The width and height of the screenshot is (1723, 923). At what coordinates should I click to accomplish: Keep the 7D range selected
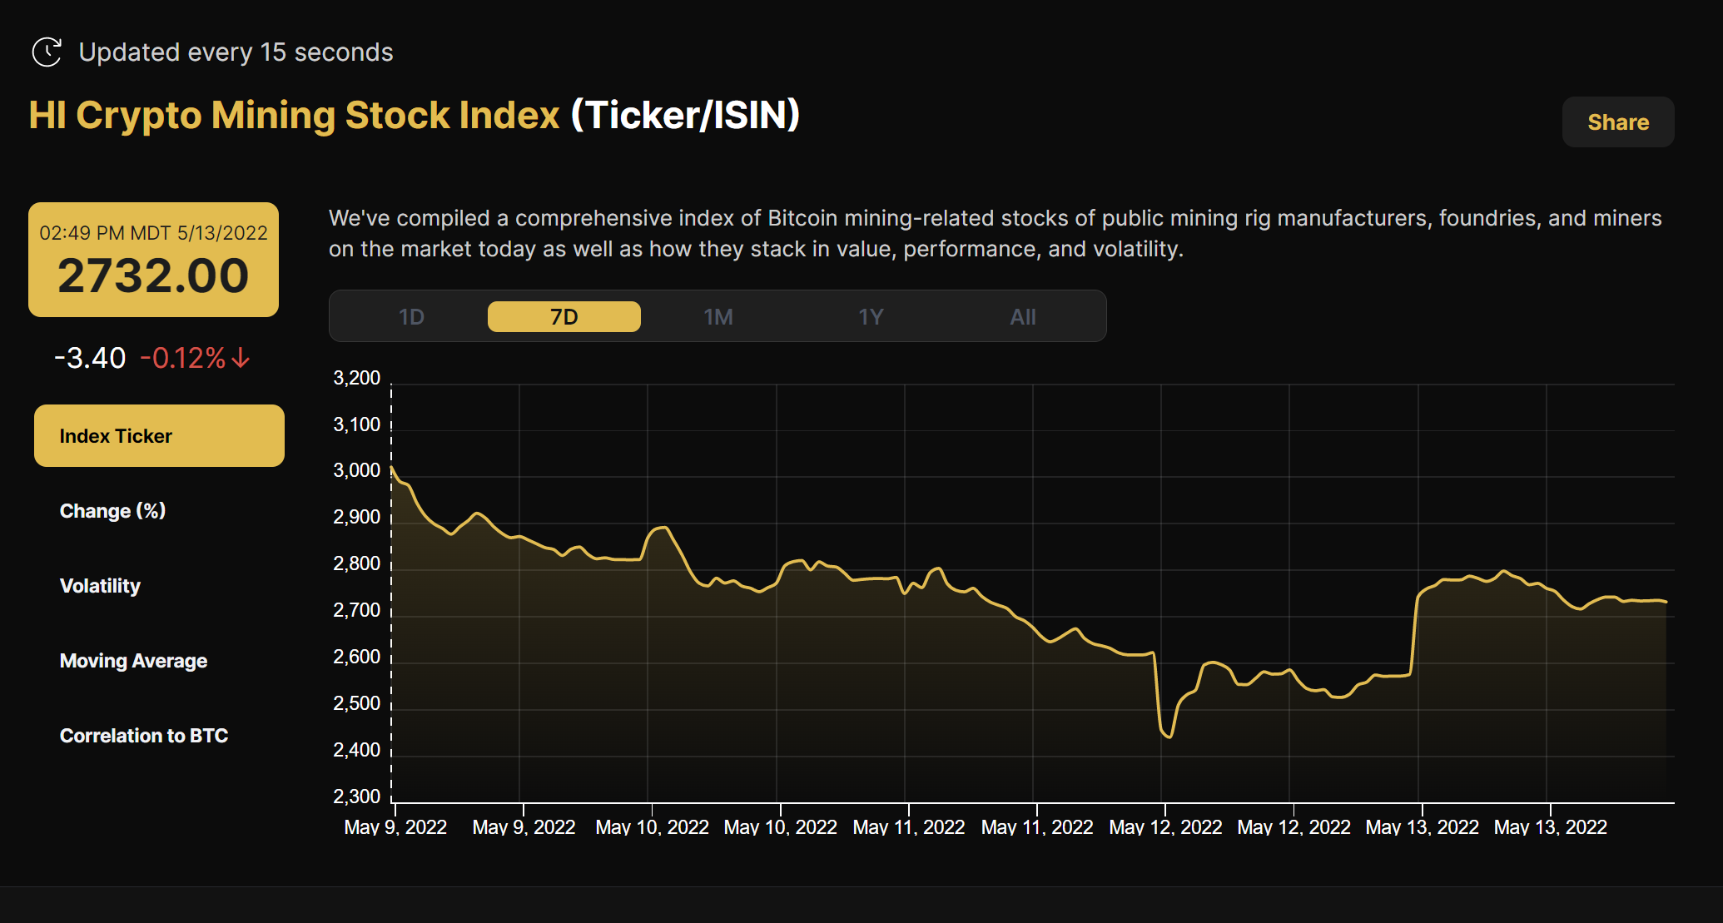(x=564, y=316)
